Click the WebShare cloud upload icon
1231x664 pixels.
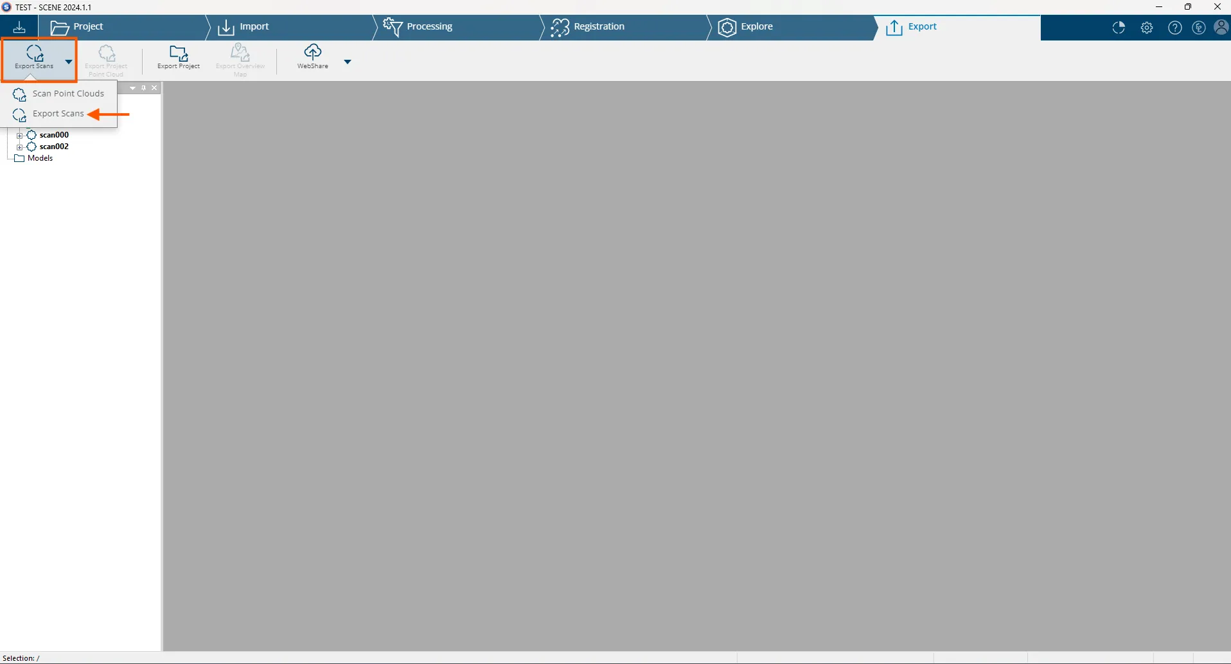click(x=313, y=53)
